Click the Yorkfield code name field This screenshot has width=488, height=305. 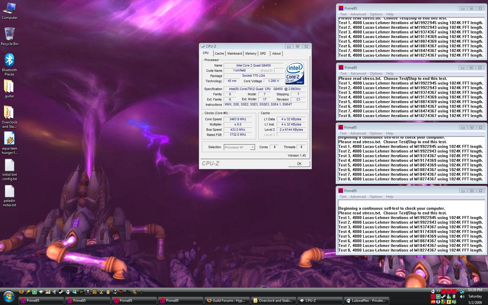coord(239,70)
